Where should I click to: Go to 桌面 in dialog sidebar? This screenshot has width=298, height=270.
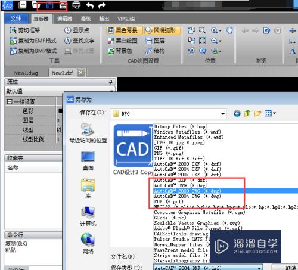[88, 161]
